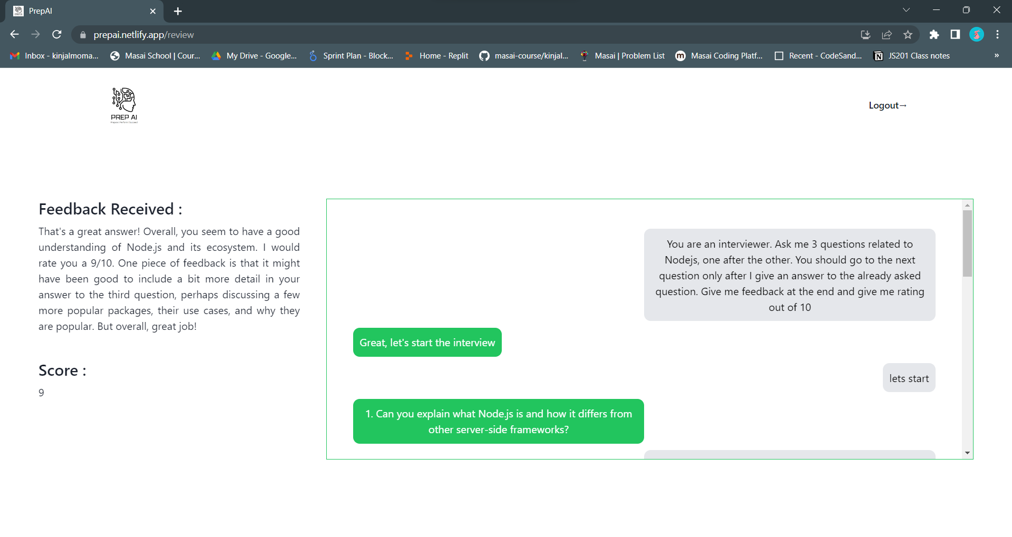Open the extensions puzzle icon
The width and height of the screenshot is (1012, 537).
[935, 34]
